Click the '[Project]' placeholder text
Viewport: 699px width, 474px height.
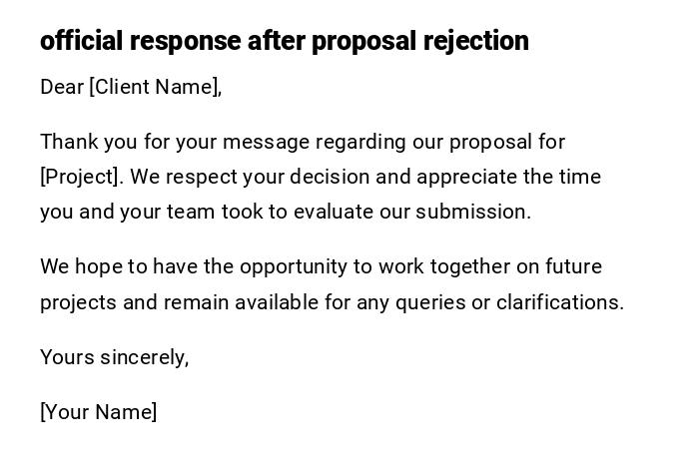(x=80, y=177)
